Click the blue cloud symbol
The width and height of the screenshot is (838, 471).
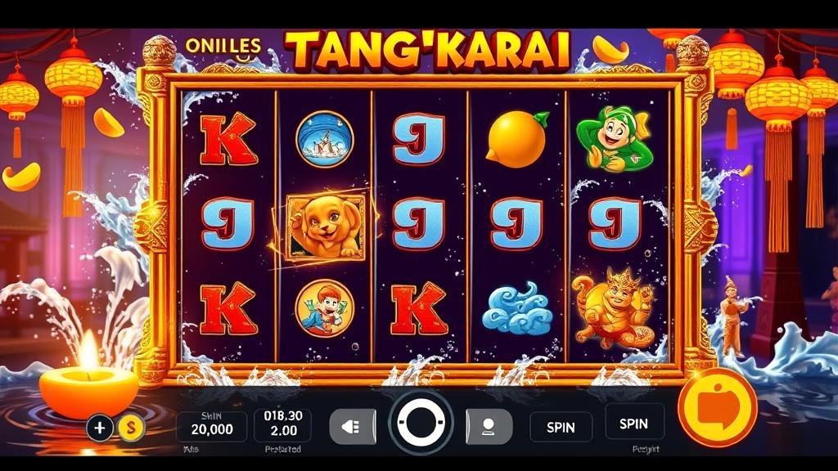517,308
